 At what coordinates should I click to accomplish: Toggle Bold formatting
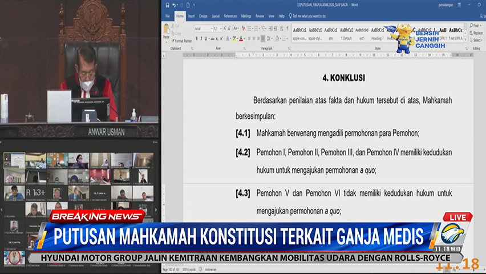click(x=196, y=38)
